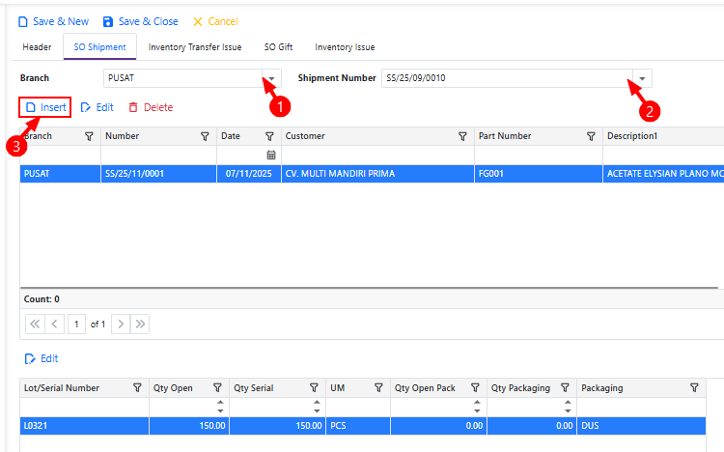
Task: Select the CV. MULTI MANDIRI PRIMA cell
Action: coord(377,174)
